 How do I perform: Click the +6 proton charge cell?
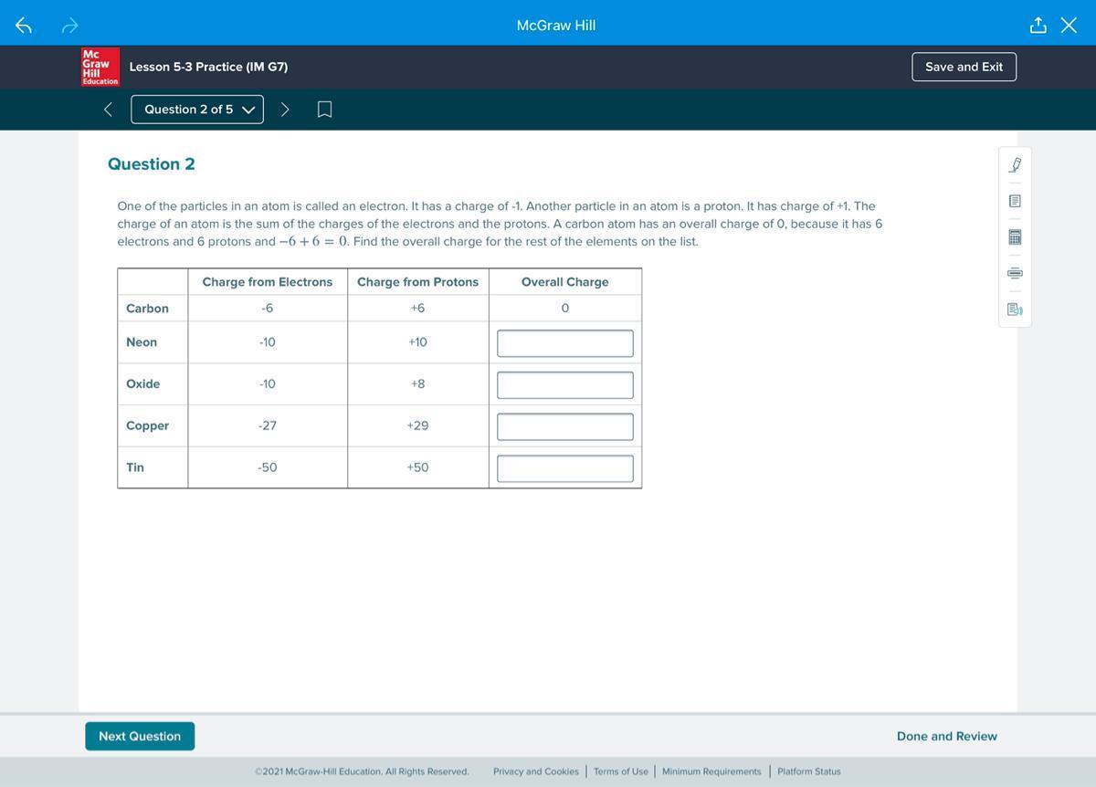pyautogui.click(x=417, y=309)
